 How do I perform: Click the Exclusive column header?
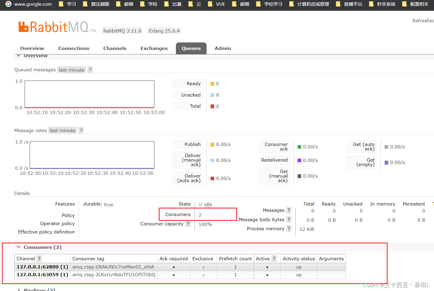coord(203,259)
